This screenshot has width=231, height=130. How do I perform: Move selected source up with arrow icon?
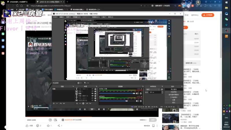click(x=87, y=103)
